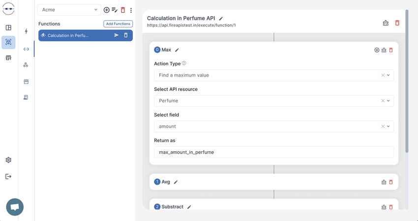The image size is (418, 221).
Task: Select the functions code icon tab
Action: click(x=26, y=49)
